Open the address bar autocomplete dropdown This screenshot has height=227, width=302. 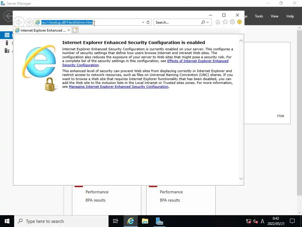(143, 22)
